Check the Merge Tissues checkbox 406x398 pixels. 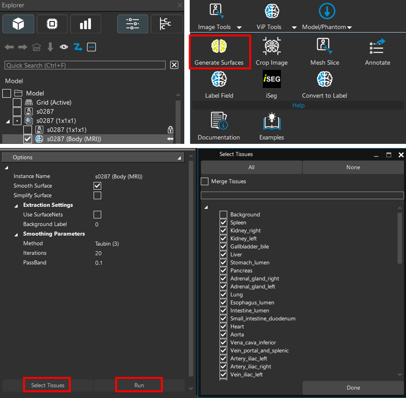click(x=205, y=182)
